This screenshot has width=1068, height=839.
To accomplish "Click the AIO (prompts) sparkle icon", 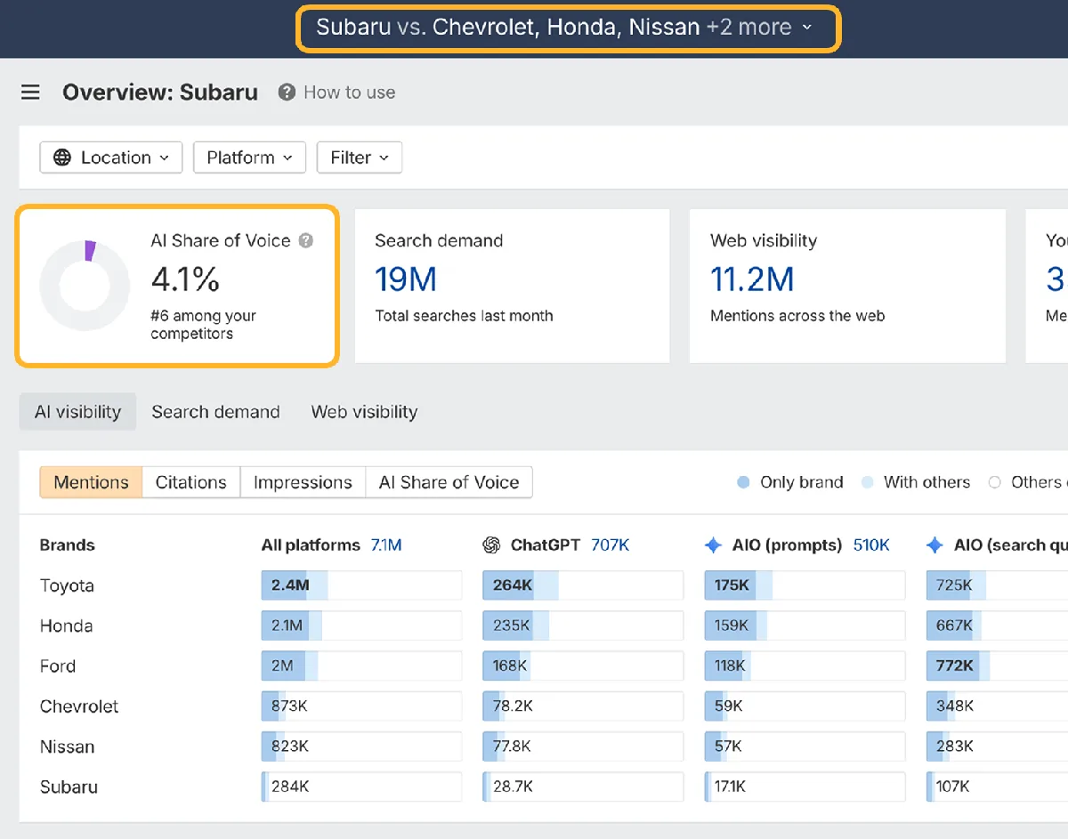I will click(713, 545).
